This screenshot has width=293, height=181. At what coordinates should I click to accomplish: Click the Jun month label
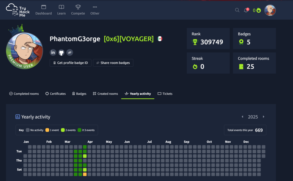click(127, 142)
